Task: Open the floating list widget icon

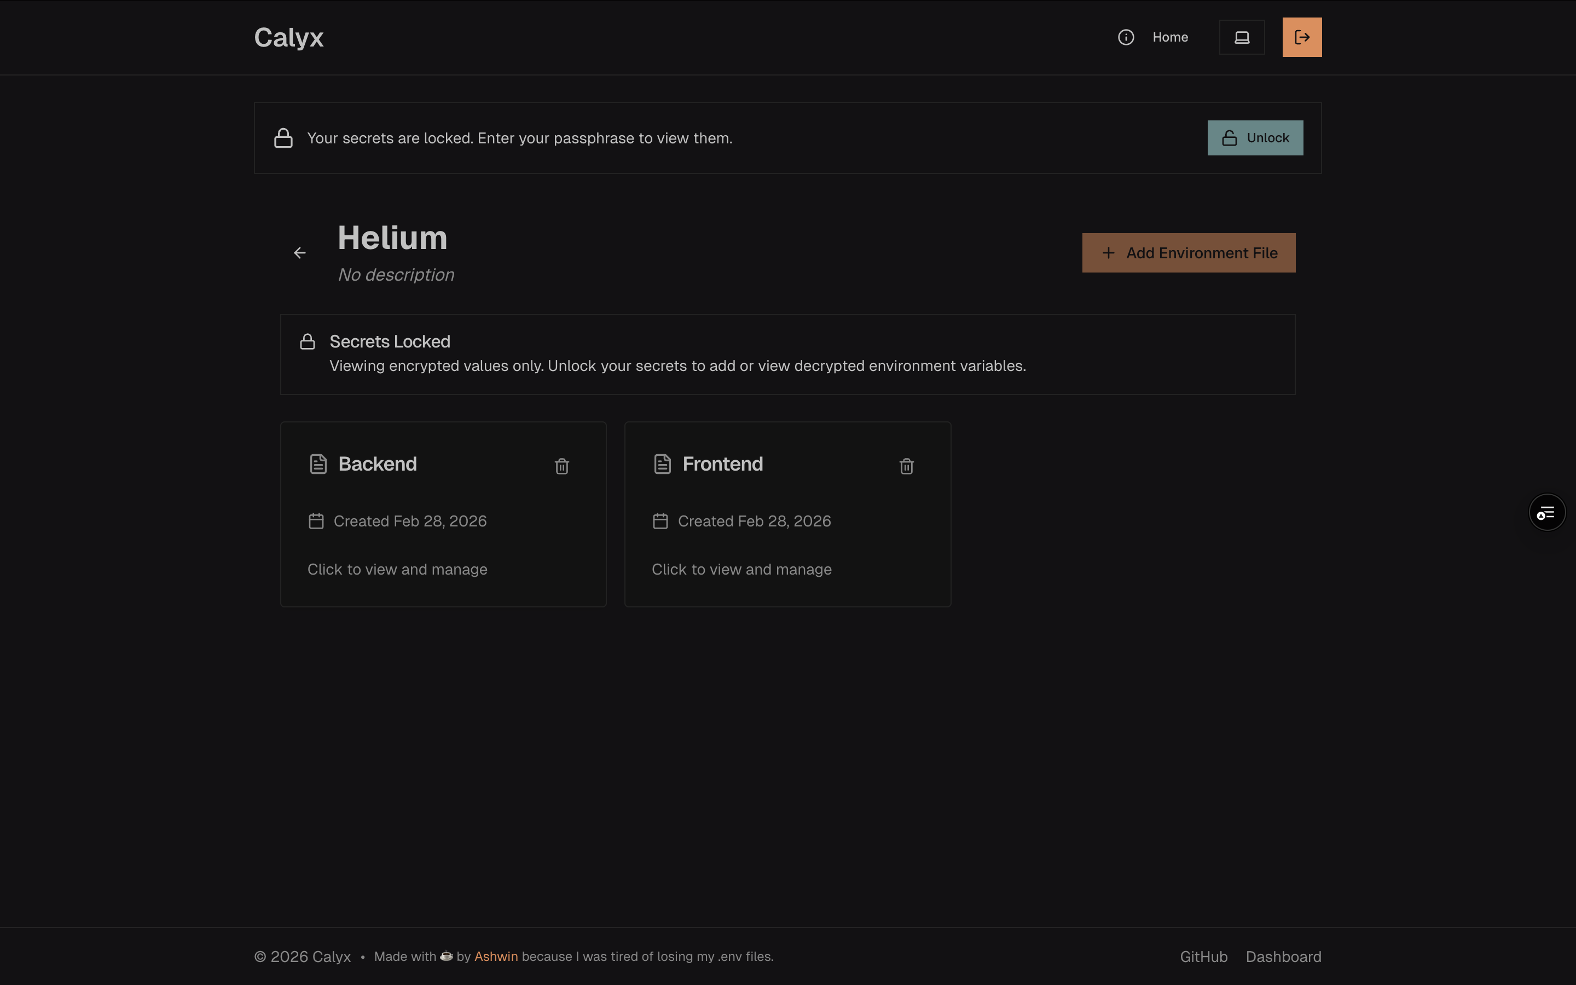Action: pyautogui.click(x=1546, y=513)
